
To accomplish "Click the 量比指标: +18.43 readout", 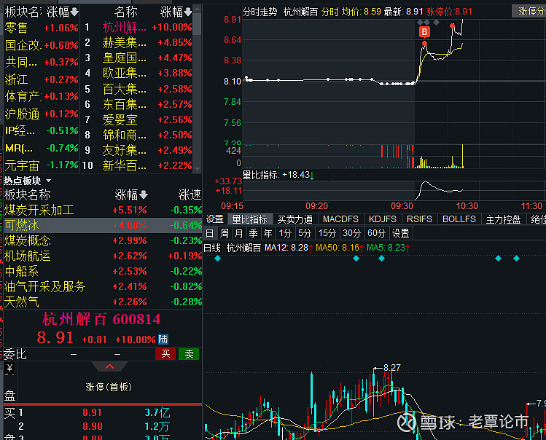I will 278,175.
